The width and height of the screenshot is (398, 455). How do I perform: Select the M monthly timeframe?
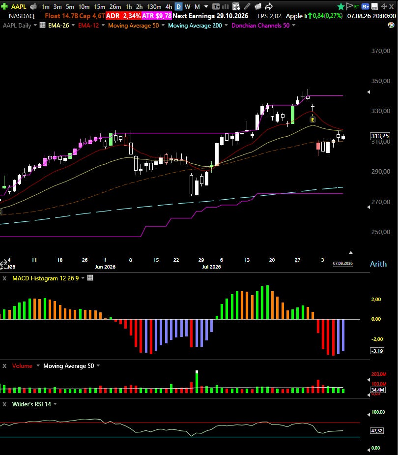click(197, 6)
